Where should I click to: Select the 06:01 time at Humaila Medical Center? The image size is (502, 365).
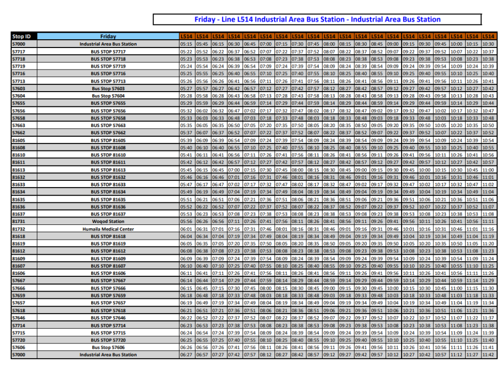coord(186,229)
